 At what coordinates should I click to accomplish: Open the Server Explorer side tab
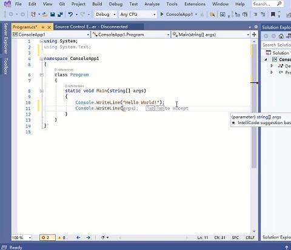pyautogui.click(x=5, y=38)
